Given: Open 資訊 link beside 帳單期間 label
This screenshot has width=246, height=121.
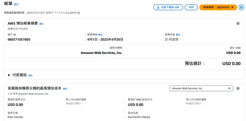Looking at the screenshot, I should (x=100, y=35).
